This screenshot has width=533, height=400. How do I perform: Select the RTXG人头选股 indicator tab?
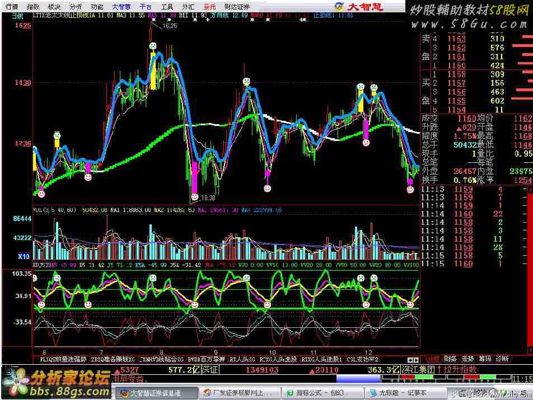pyautogui.click(x=278, y=359)
